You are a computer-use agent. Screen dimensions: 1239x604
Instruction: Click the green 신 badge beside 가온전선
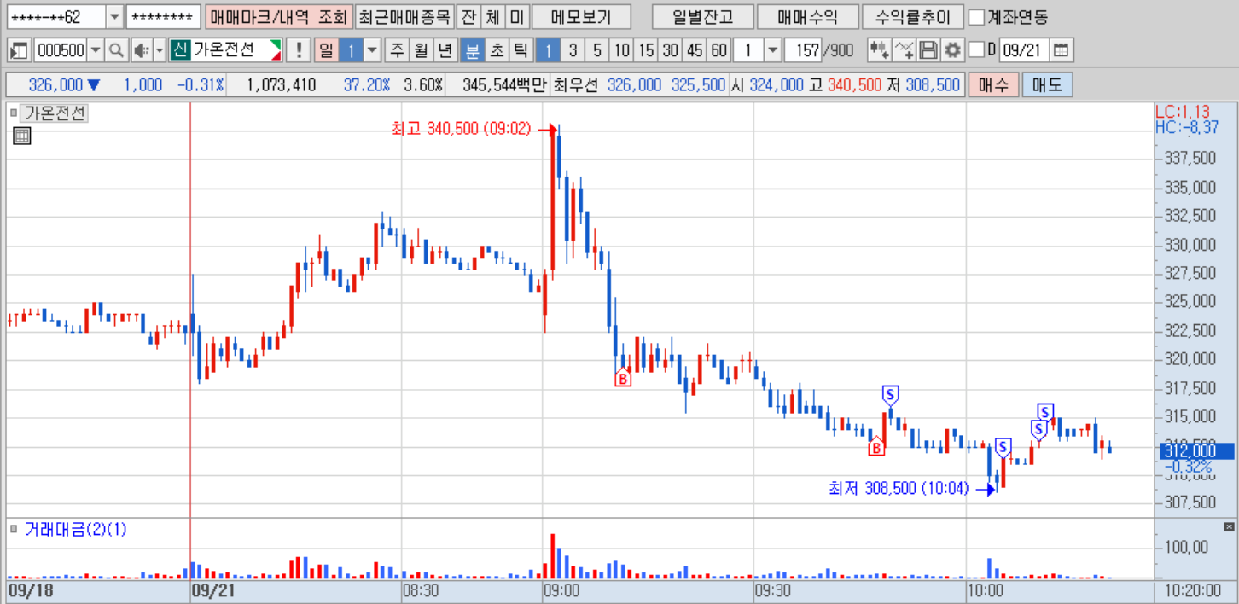click(179, 50)
